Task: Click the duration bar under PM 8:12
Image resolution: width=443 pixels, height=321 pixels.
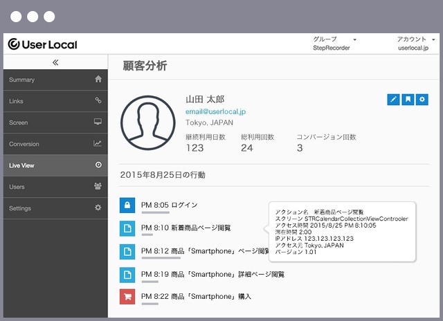Action: (x=161, y=258)
